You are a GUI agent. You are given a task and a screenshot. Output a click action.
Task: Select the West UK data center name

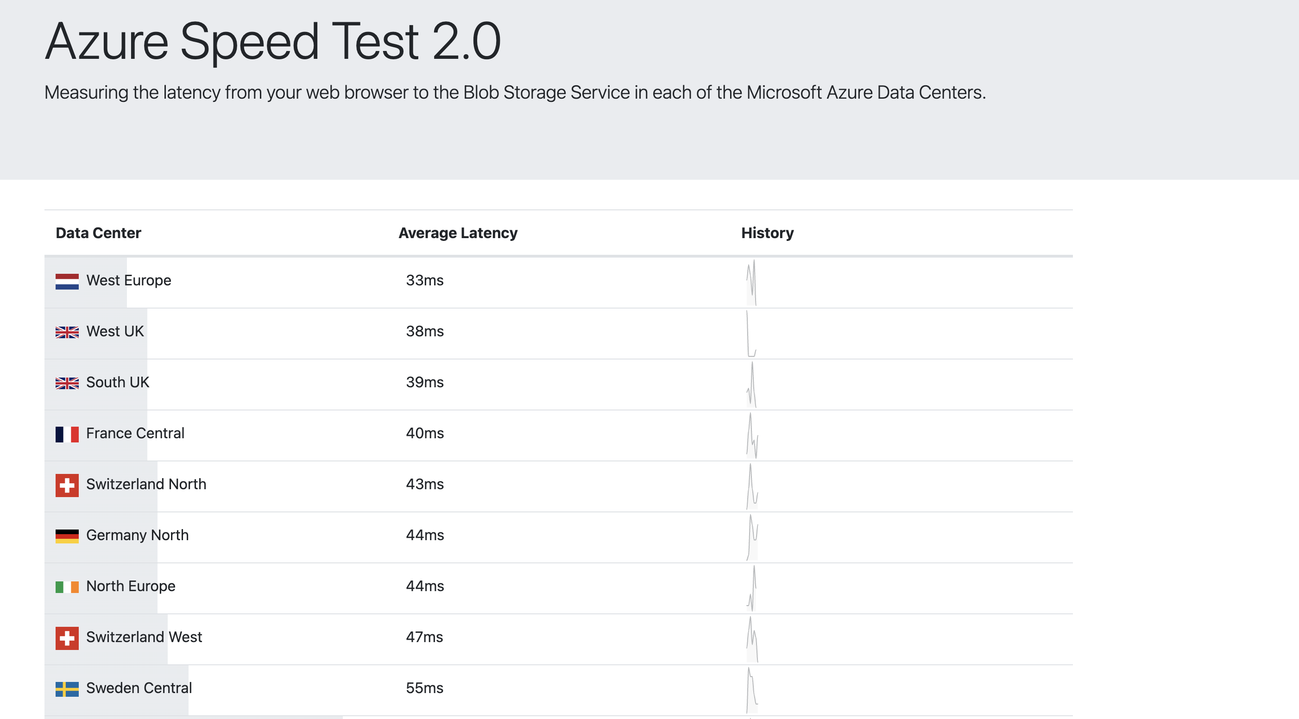point(115,331)
